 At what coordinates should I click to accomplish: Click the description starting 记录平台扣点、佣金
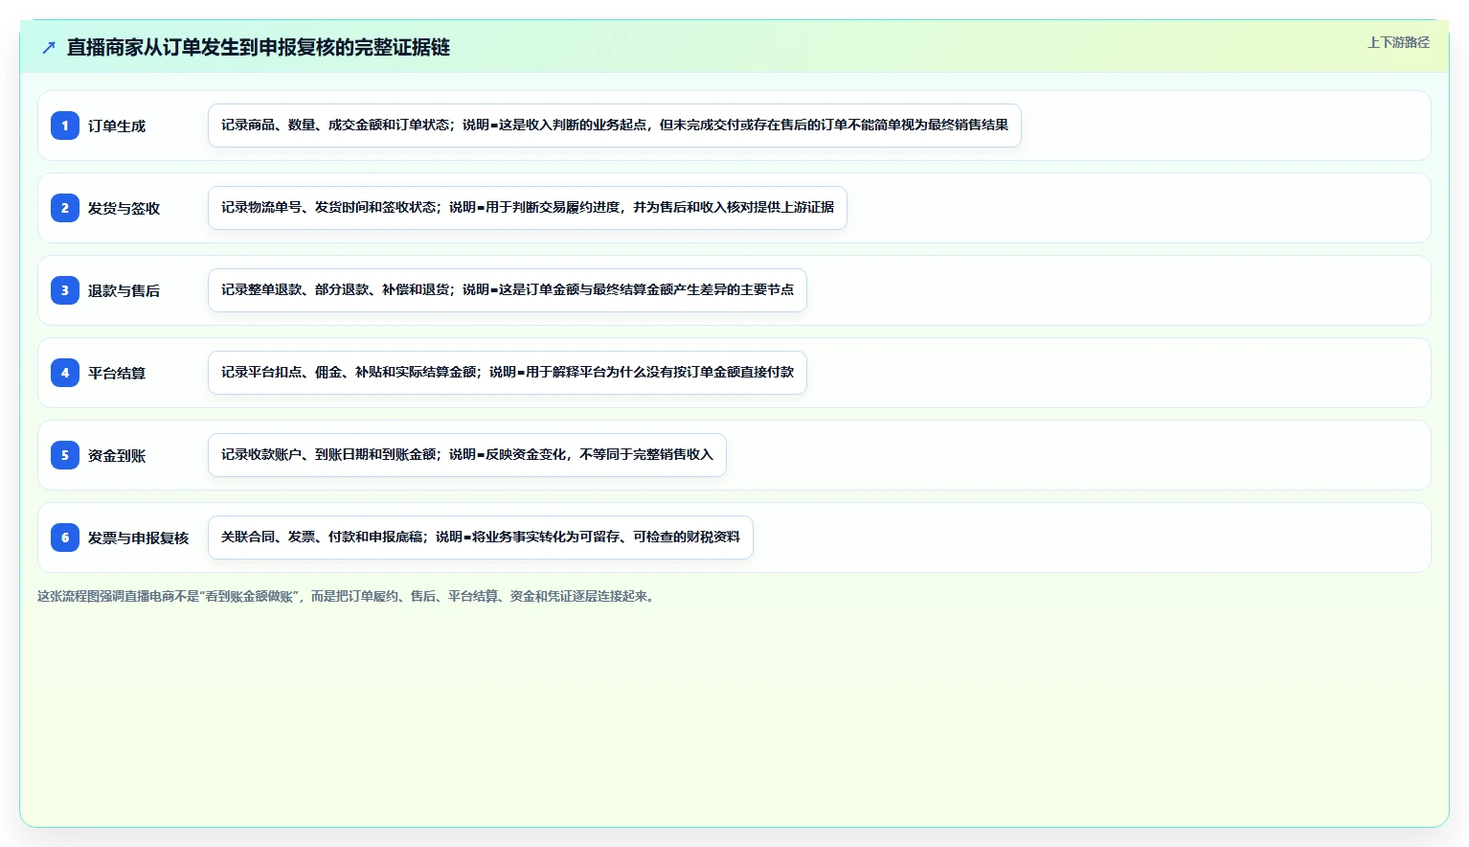click(508, 373)
